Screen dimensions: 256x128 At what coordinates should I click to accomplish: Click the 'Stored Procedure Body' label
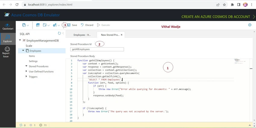click(83, 56)
